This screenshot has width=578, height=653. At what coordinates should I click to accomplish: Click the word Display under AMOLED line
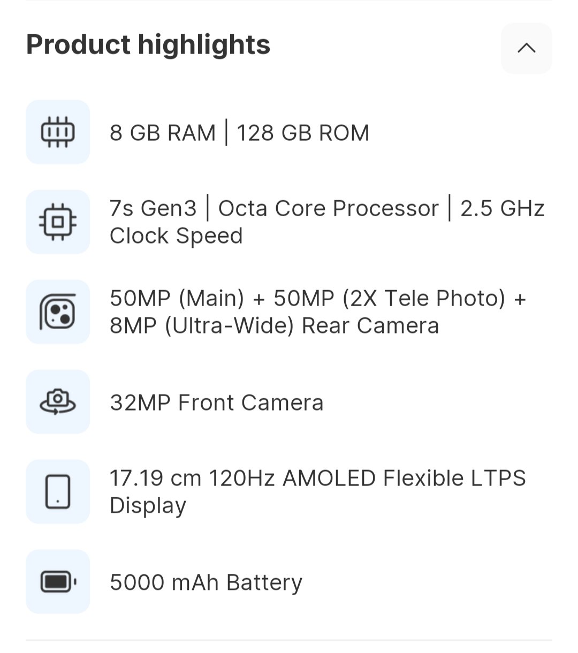pyautogui.click(x=148, y=505)
